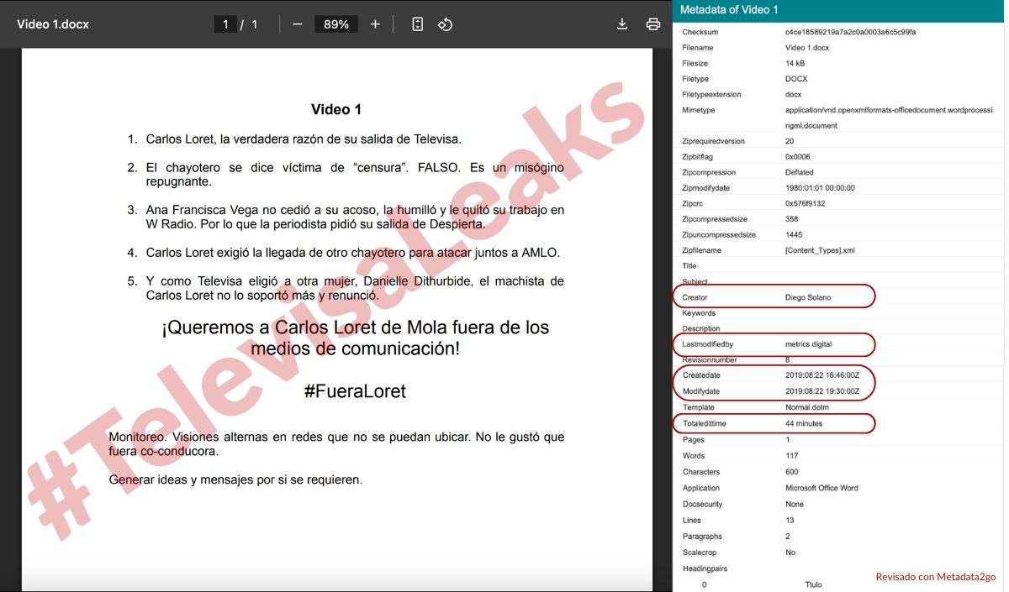Click the Mimetype label
The height and width of the screenshot is (592, 1009).
pyautogui.click(x=699, y=110)
